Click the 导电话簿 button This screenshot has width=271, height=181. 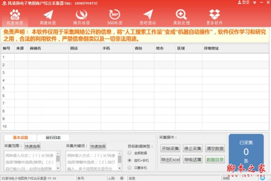click(193, 159)
